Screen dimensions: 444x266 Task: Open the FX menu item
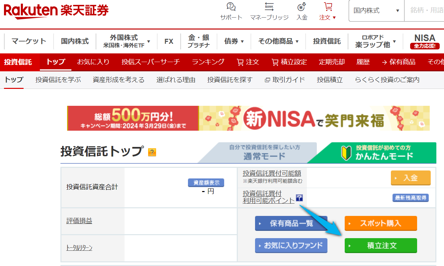click(x=169, y=41)
